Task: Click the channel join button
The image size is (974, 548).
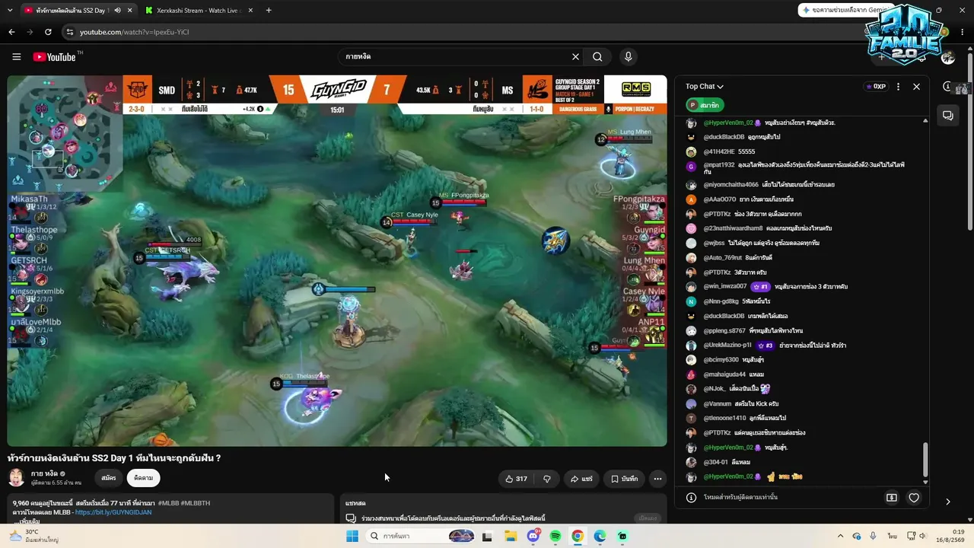Action: pos(109,478)
